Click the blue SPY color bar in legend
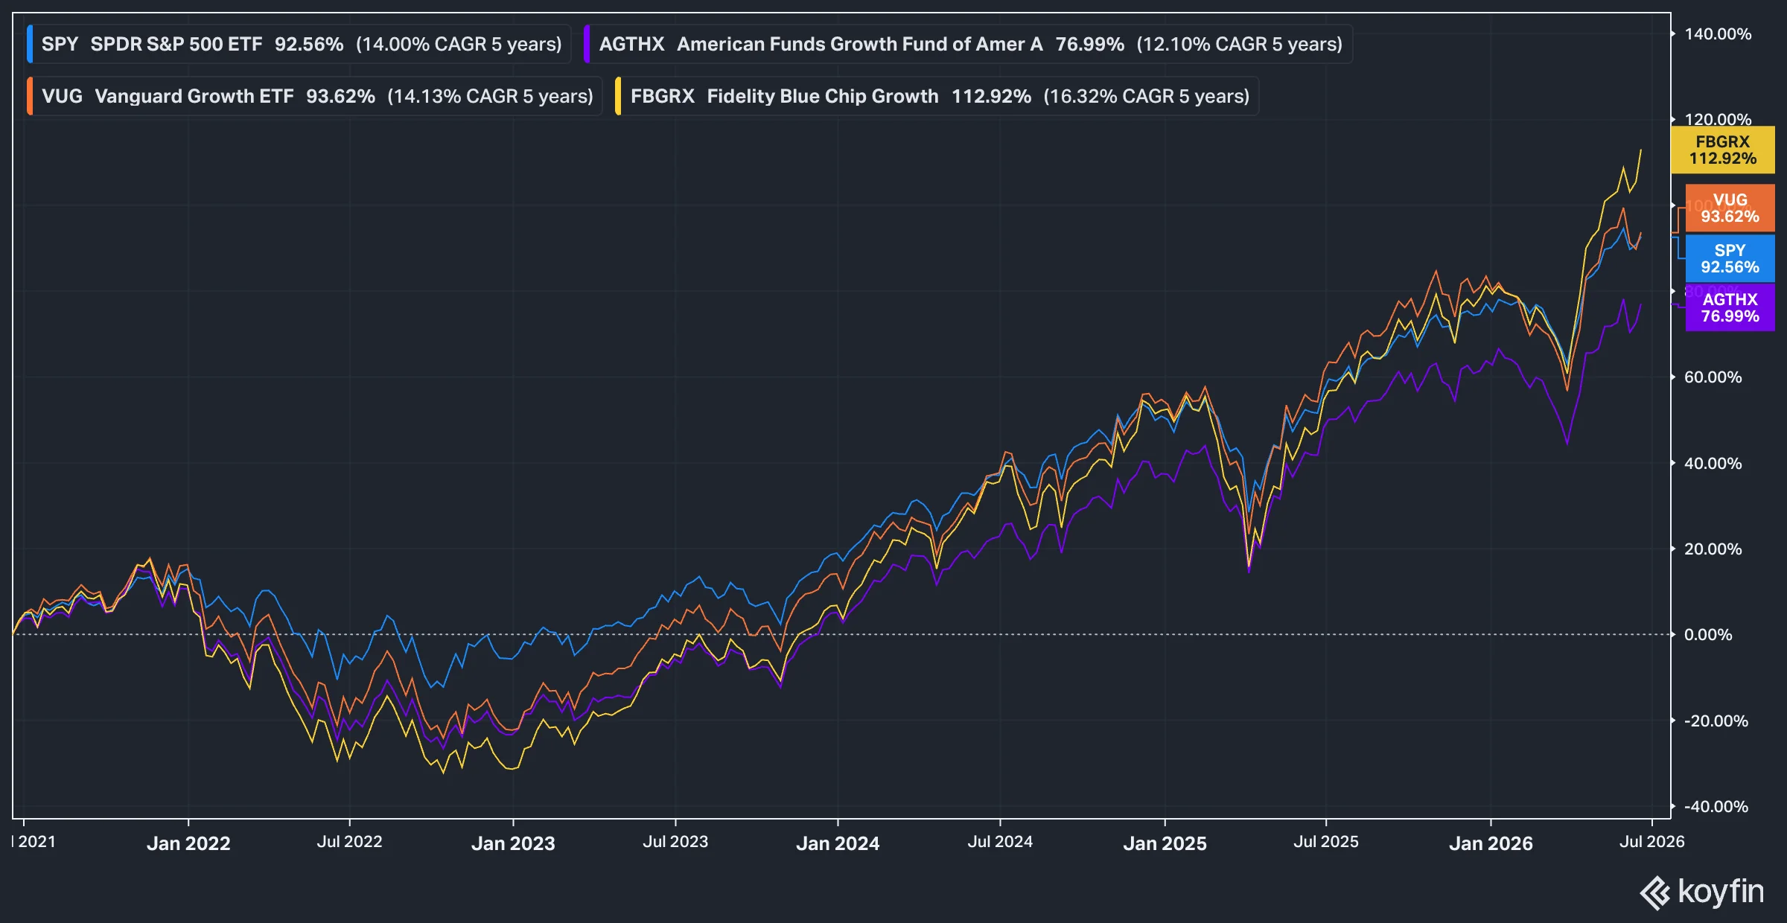Viewport: 1787px width, 923px height. (x=30, y=44)
